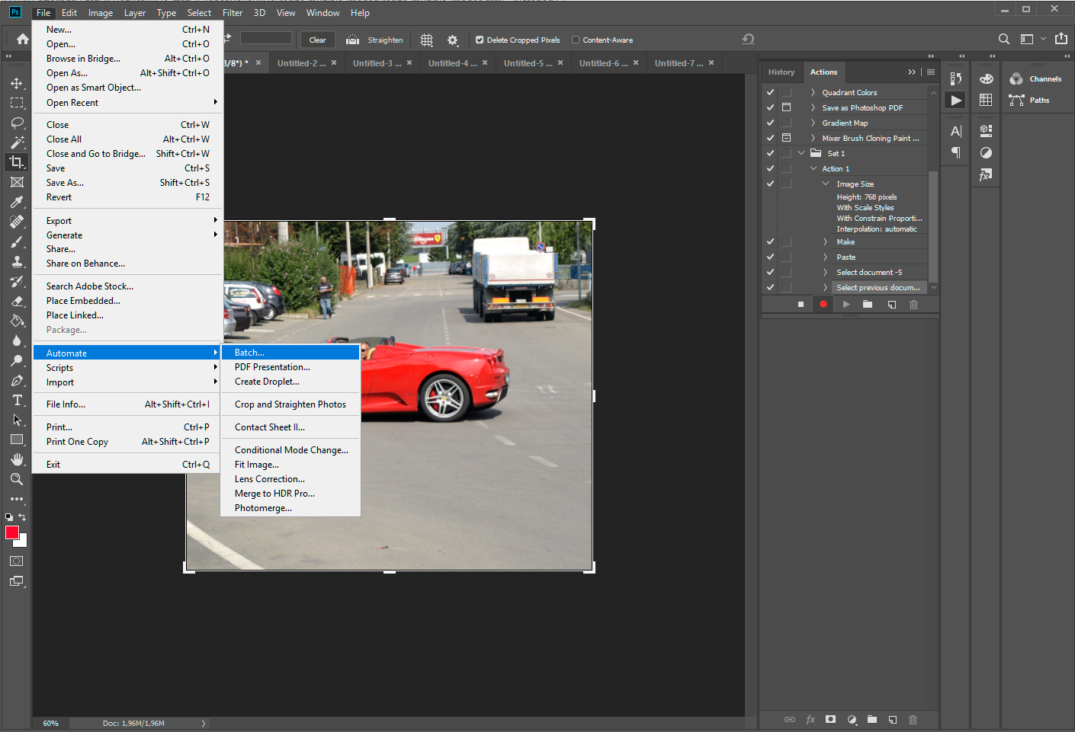Delete an action via the trash icon

point(913,304)
